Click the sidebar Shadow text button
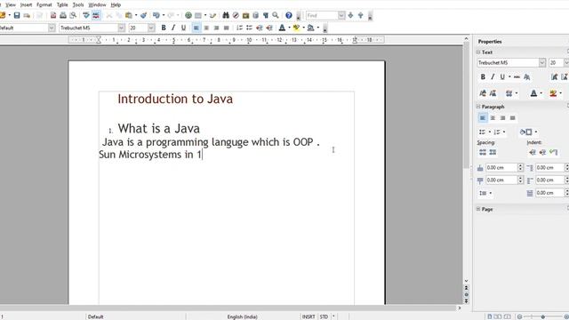The height and width of the screenshot is (320, 569). [x=527, y=77]
